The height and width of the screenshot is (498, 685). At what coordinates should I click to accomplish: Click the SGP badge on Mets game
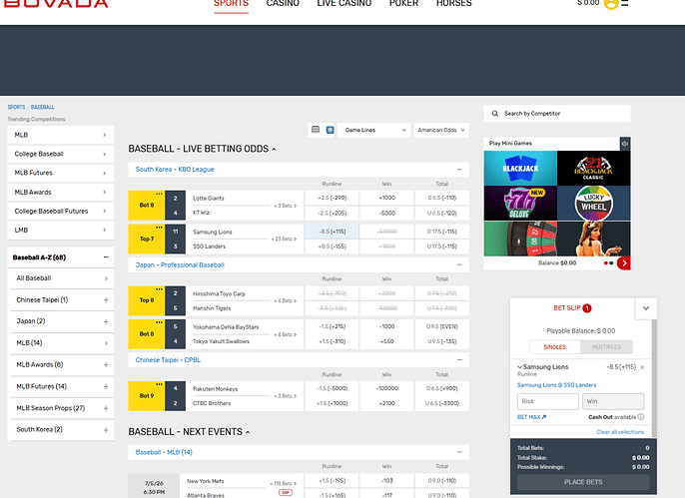[x=286, y=493]
